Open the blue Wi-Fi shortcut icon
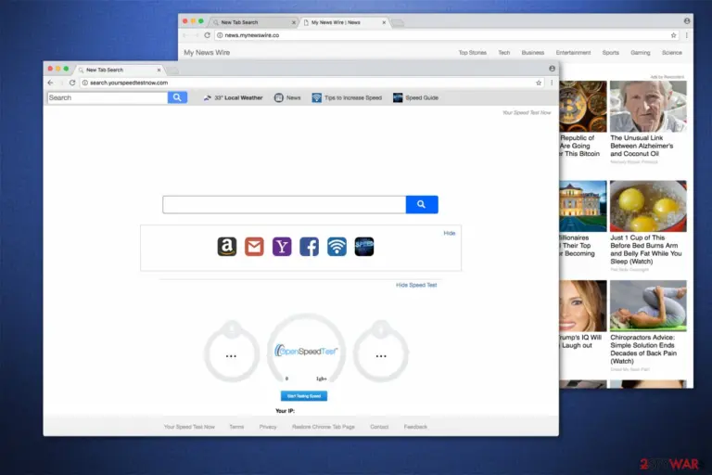The width and height of the screenshot is (712, 475). pos(337,247)
